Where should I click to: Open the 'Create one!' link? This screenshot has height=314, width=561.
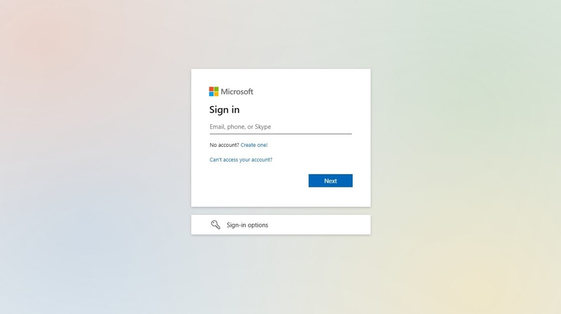click(254, 145)
